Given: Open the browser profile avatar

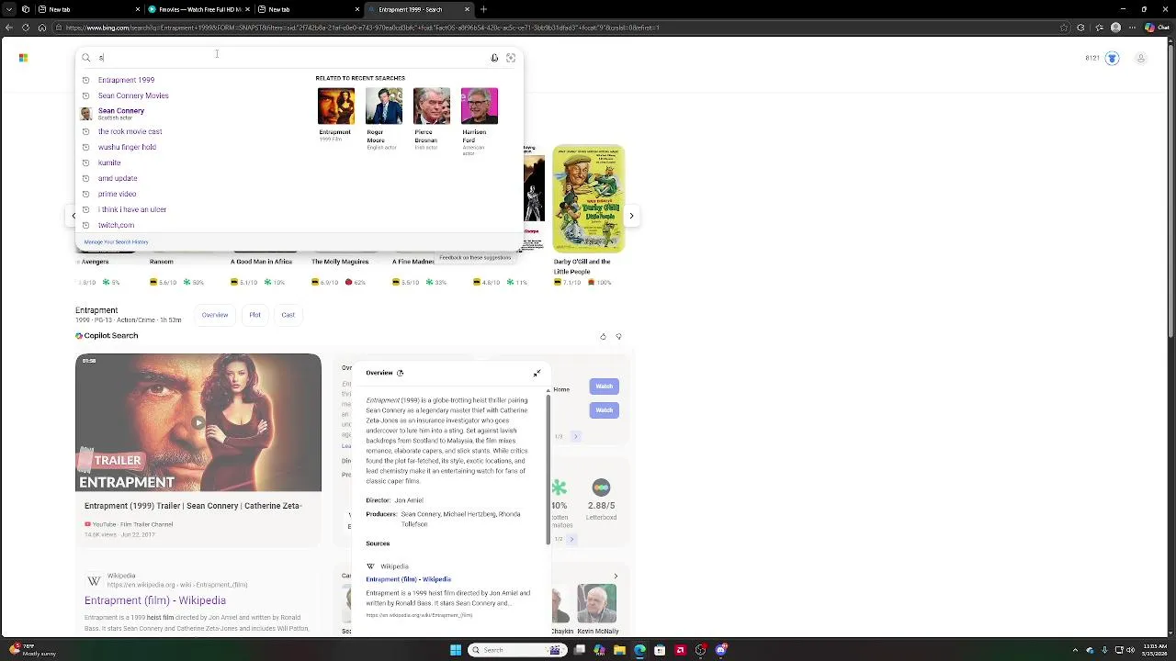Looking at the screenshot, I should coord(1115,28).
